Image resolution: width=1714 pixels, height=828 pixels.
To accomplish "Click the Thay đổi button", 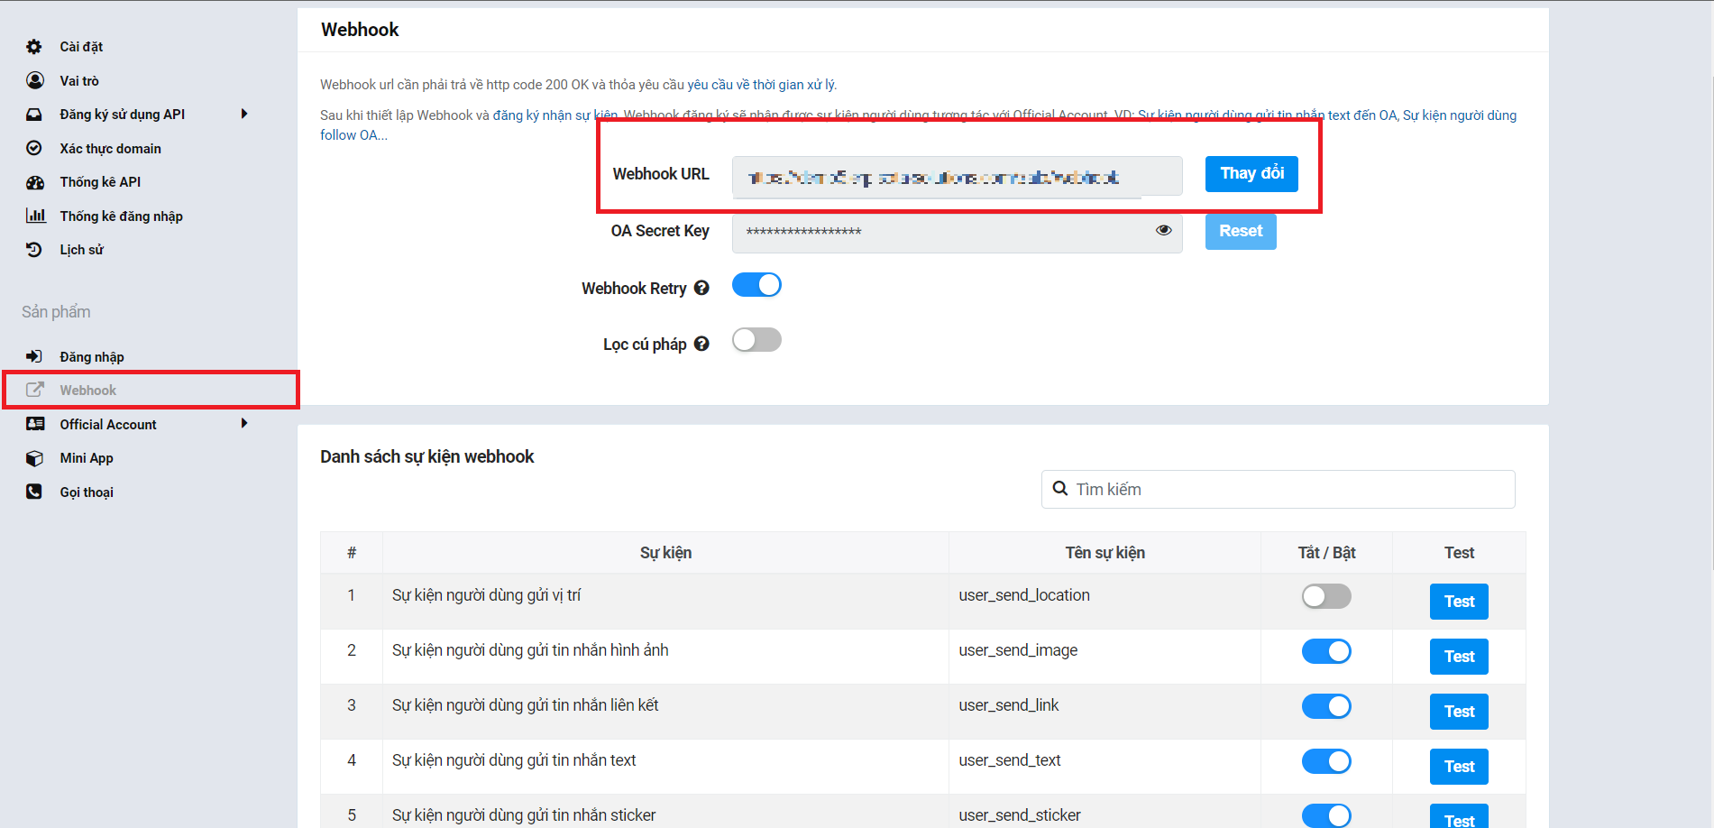I will [x=1251, y=173].
